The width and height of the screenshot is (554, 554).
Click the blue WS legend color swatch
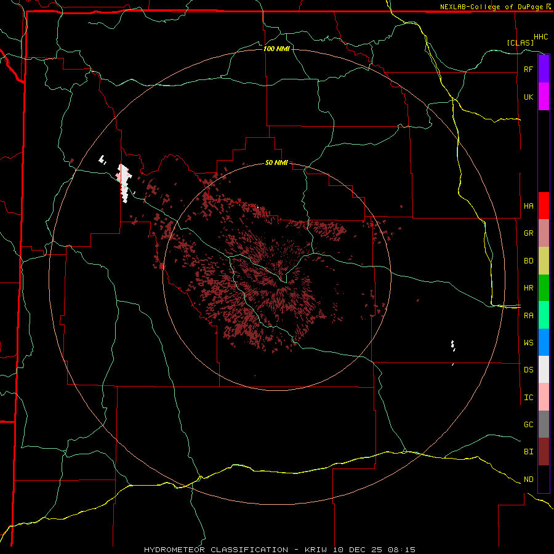click(x=544, y=342)
